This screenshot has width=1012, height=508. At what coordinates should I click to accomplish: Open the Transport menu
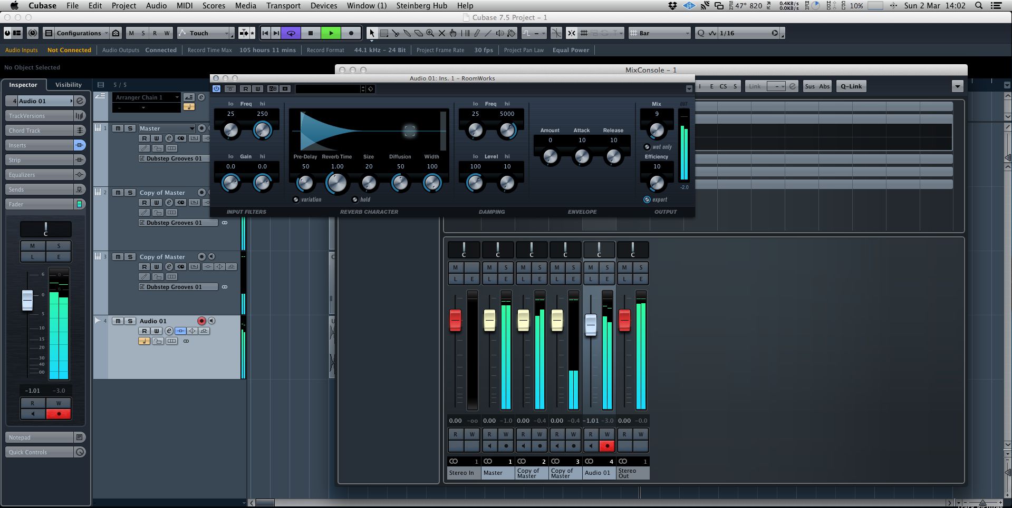click(x=283, y=5)
